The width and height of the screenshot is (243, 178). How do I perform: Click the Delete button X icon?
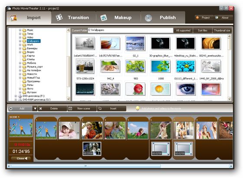point(41,109)
